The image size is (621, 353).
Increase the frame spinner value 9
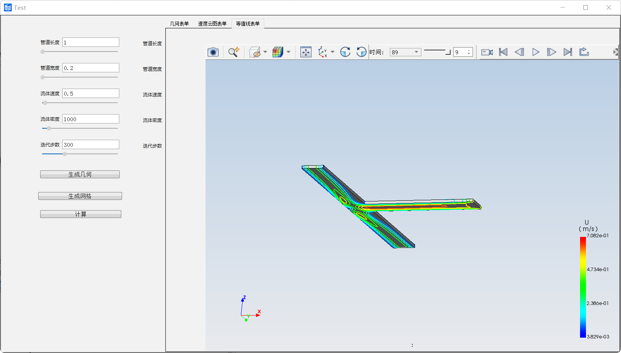(469, 50)
